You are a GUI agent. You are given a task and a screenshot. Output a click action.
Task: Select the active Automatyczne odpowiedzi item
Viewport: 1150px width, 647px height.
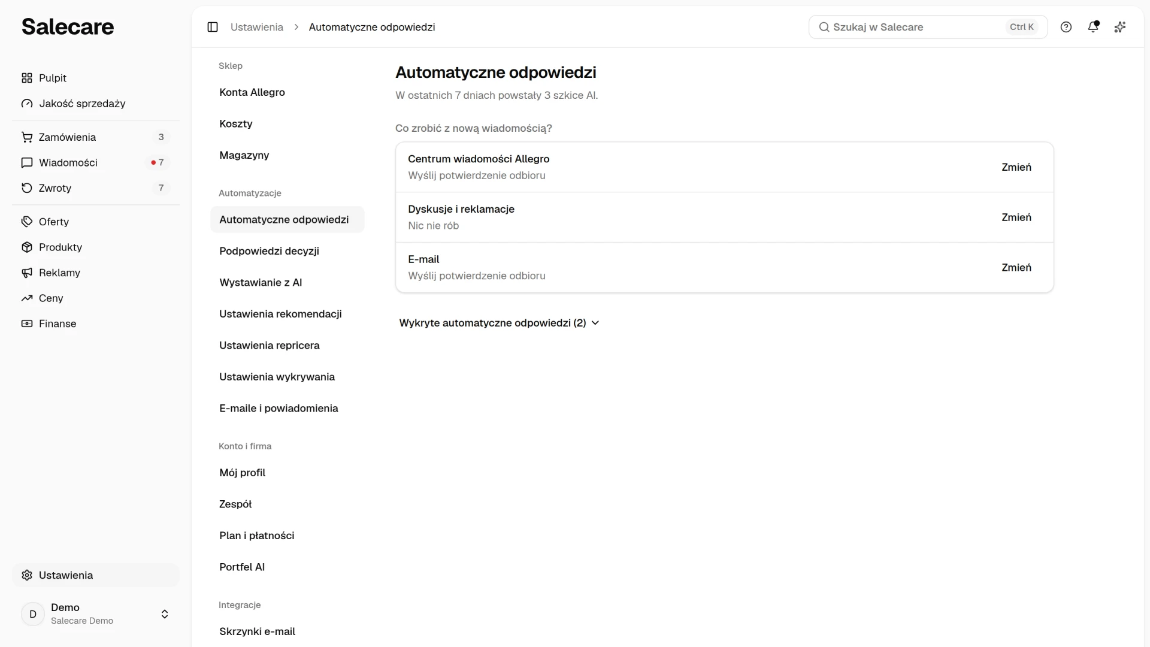(287, 220)
